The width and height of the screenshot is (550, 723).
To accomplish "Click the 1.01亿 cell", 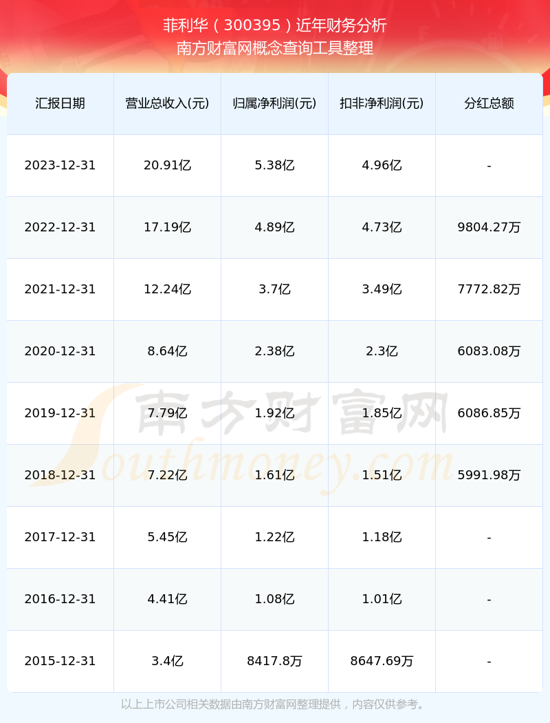I will coord(382,599).
